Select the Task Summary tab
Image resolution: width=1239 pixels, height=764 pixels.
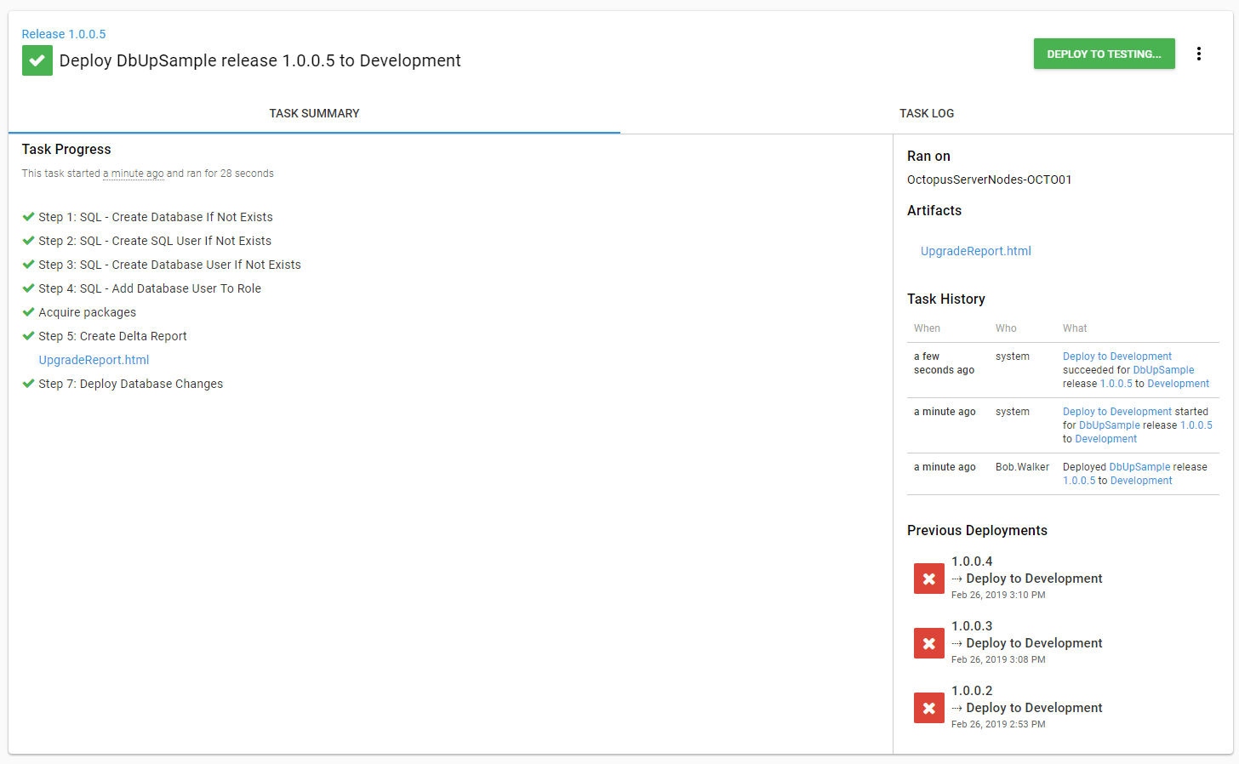point(314,113)
